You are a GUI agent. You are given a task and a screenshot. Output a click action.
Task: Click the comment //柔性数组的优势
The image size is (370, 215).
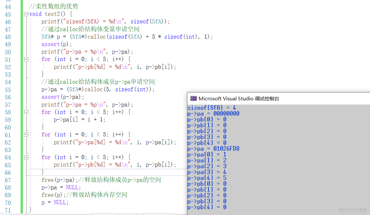[54, 6]
